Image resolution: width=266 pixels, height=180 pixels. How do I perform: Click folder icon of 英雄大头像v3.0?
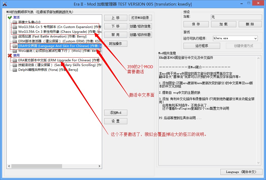pyautogui.click(x=15, y=22)
